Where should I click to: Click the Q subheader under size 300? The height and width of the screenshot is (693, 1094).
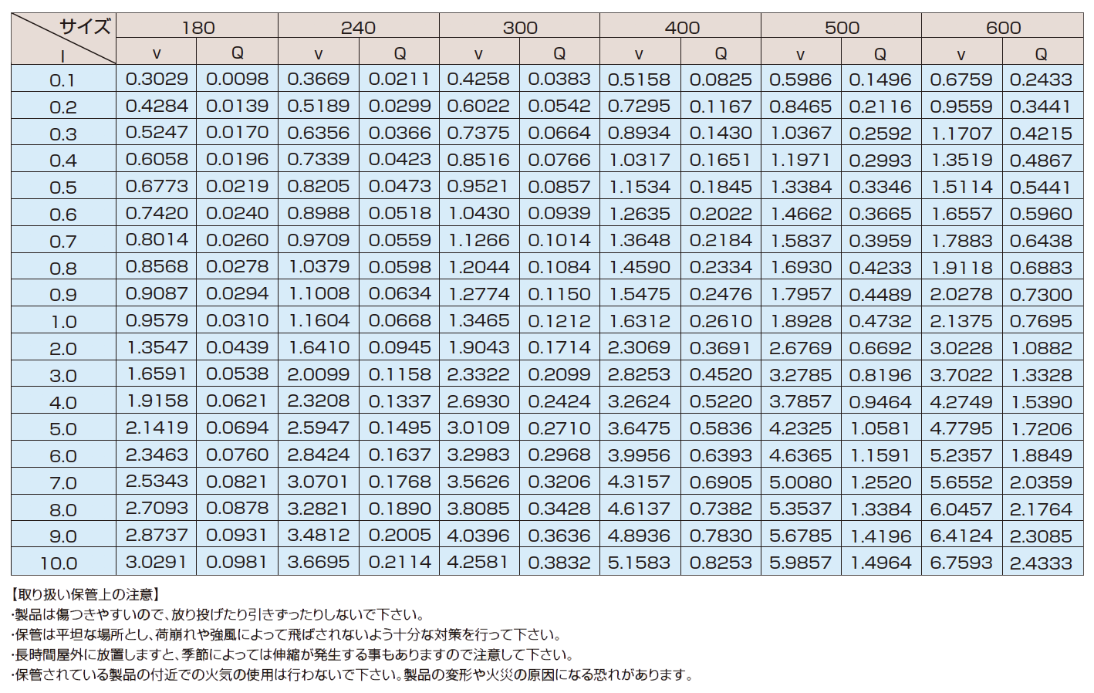559,53
